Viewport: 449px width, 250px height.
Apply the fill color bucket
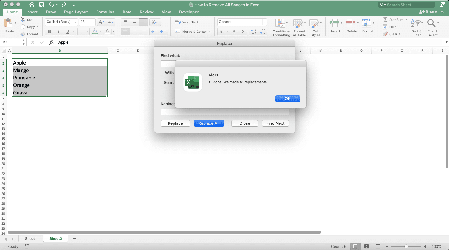95,31
